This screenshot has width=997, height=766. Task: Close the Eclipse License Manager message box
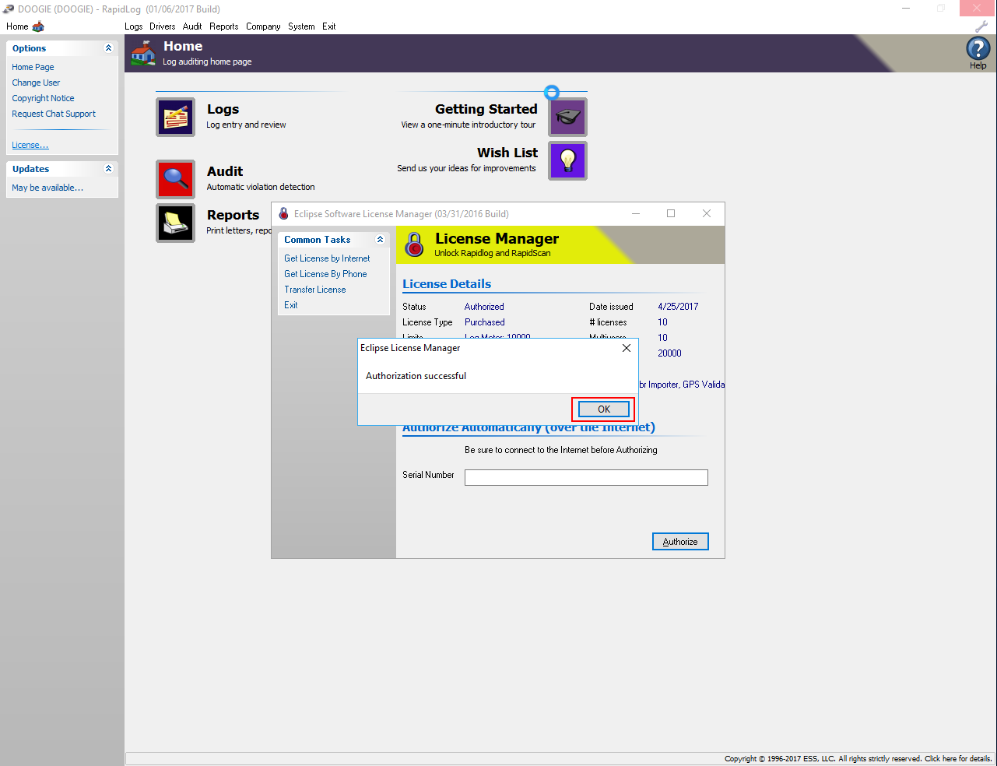(627, 348)
